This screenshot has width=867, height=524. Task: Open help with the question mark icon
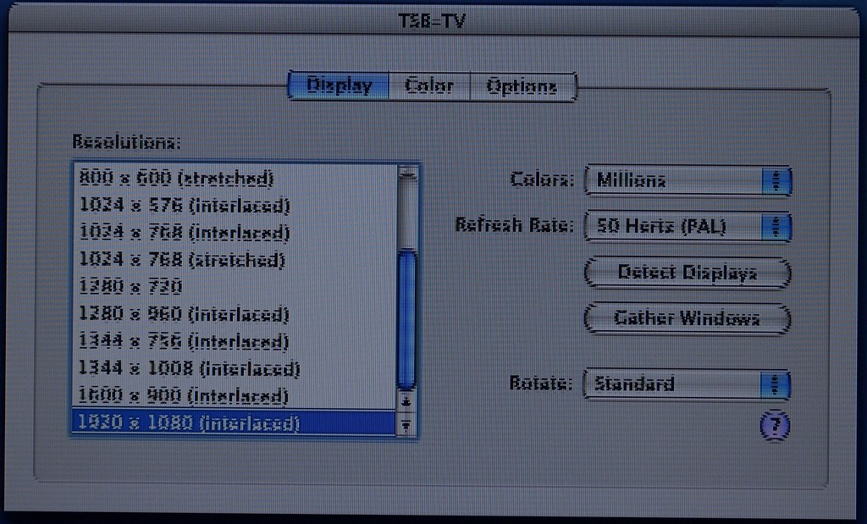pos(775,426)
